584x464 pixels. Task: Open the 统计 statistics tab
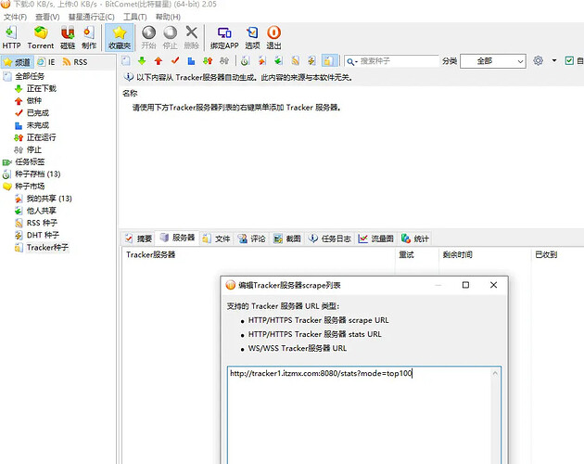[415, 238]
